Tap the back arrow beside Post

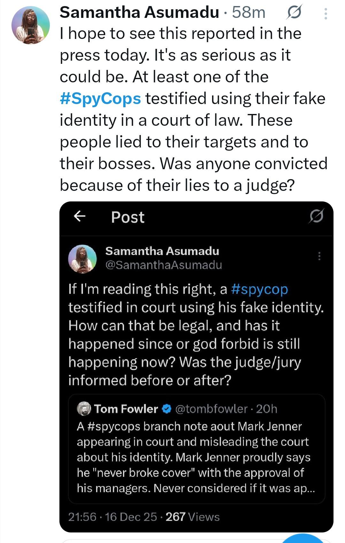coord(80,216)
